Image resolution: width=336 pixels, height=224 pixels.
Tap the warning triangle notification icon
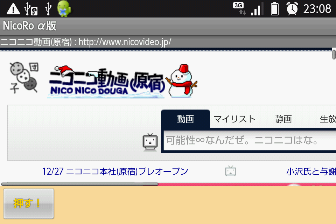point(13,9)
